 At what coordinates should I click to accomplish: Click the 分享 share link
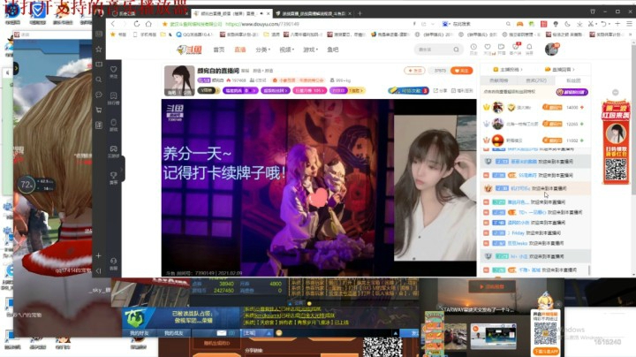[x=440, y=90]
